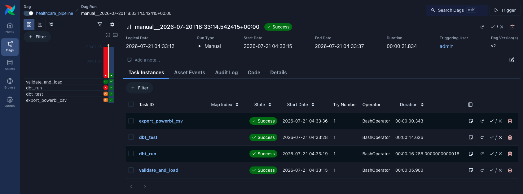Add a note to export_powerbi_csv task
The image size is (523, 194).
coord(471,121)
